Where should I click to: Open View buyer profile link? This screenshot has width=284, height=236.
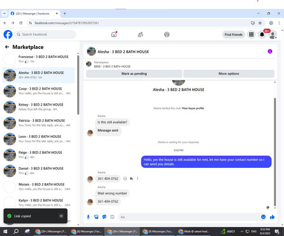pyautogui.click(x=193, y=108)
